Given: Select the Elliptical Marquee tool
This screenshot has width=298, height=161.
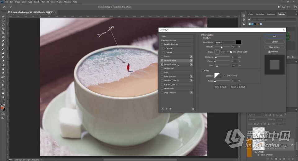Looking at the screenshot, I should coord(3,21).
